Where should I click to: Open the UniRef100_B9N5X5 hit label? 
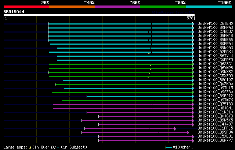(x=215, y=120)
